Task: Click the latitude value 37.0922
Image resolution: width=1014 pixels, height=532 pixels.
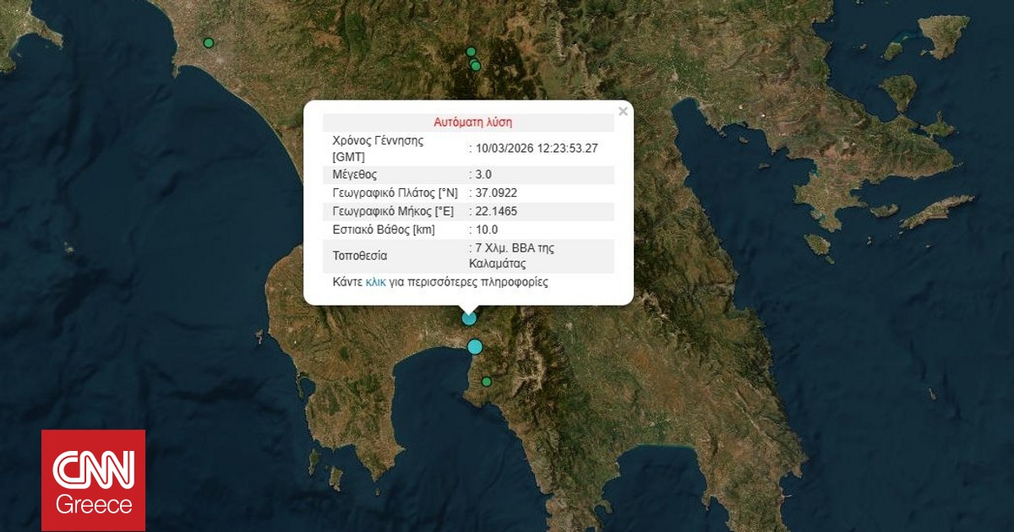Action: pos(497,193)
